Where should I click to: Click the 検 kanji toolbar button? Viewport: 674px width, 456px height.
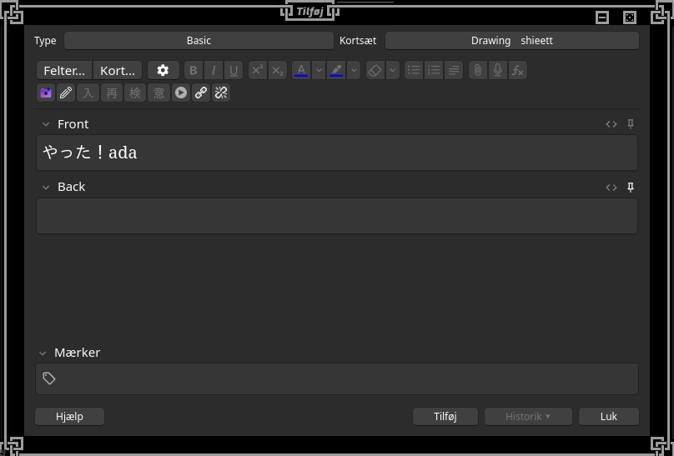135,93
